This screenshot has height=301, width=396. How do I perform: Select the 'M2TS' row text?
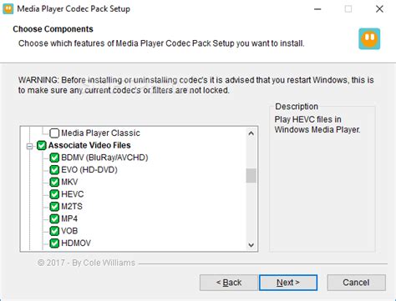pos(72,207)
